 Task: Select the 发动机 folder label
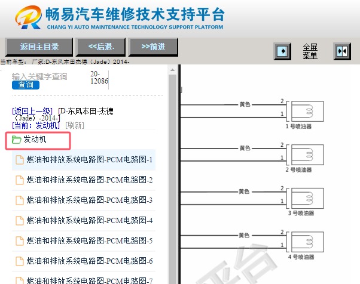[x=35, y=139]
